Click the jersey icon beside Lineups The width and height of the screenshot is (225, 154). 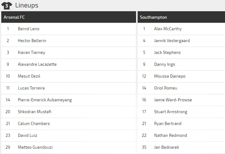(x=7, y=5)
